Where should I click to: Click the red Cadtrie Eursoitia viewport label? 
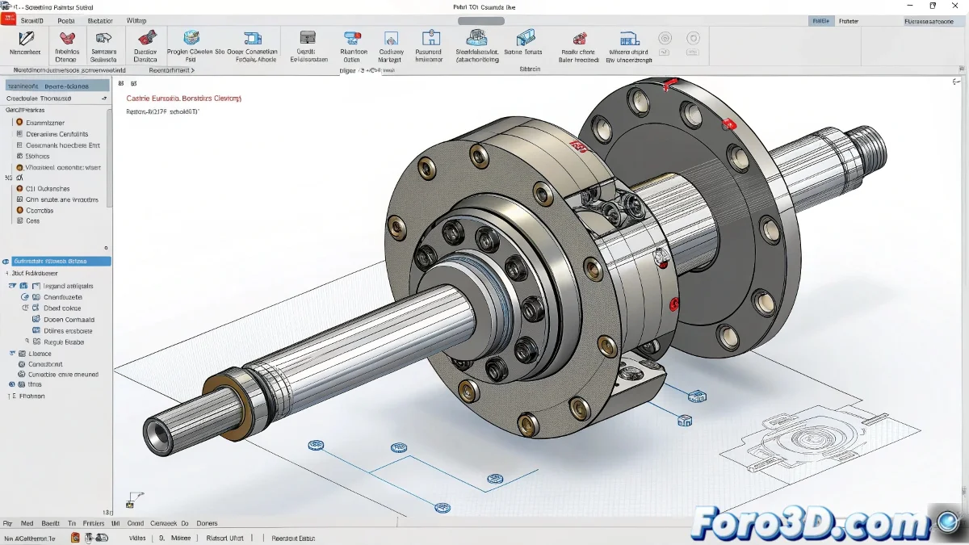click(x=184, y=98)
